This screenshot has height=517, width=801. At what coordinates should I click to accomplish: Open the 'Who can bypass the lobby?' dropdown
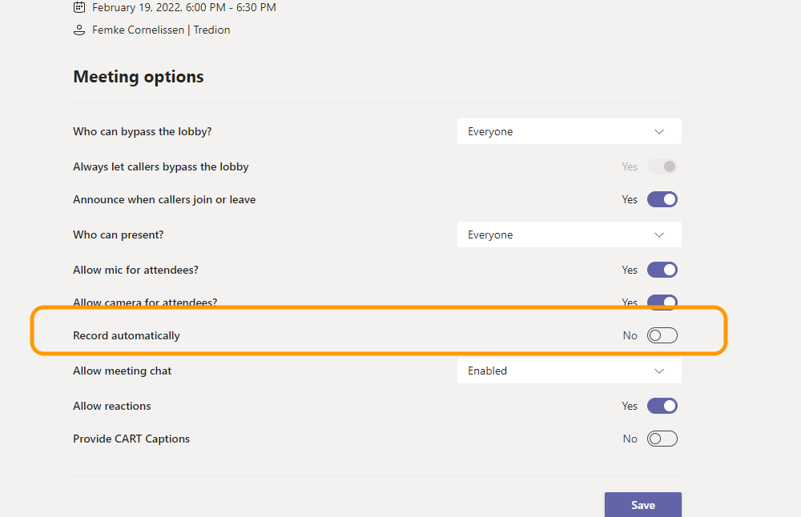(x=569, y=131)
